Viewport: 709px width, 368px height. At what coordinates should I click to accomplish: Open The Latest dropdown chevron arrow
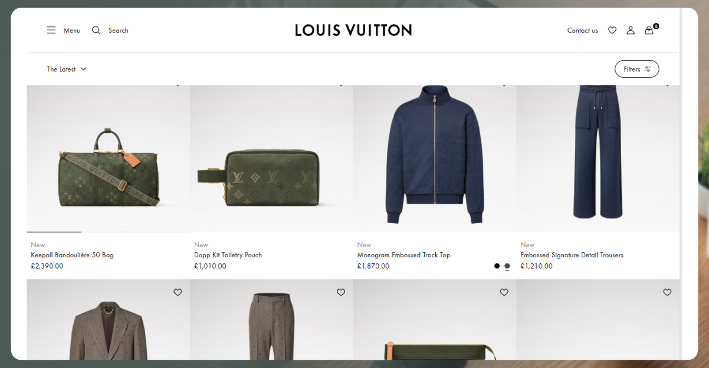(x=83, y=69)
